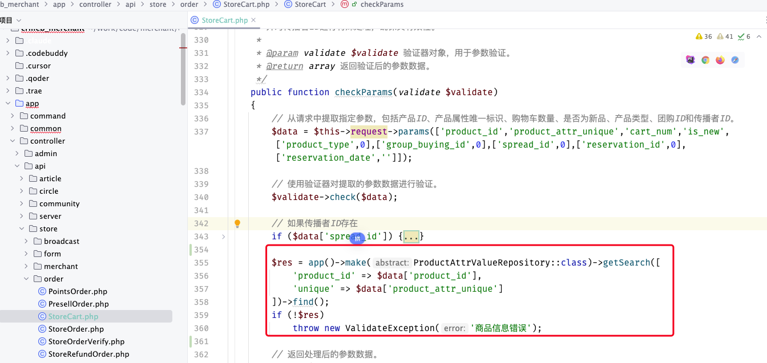This screenshot has height=363, width=767.
Task: Click the weak warnings count 41
Action: [x=725, y=36]
